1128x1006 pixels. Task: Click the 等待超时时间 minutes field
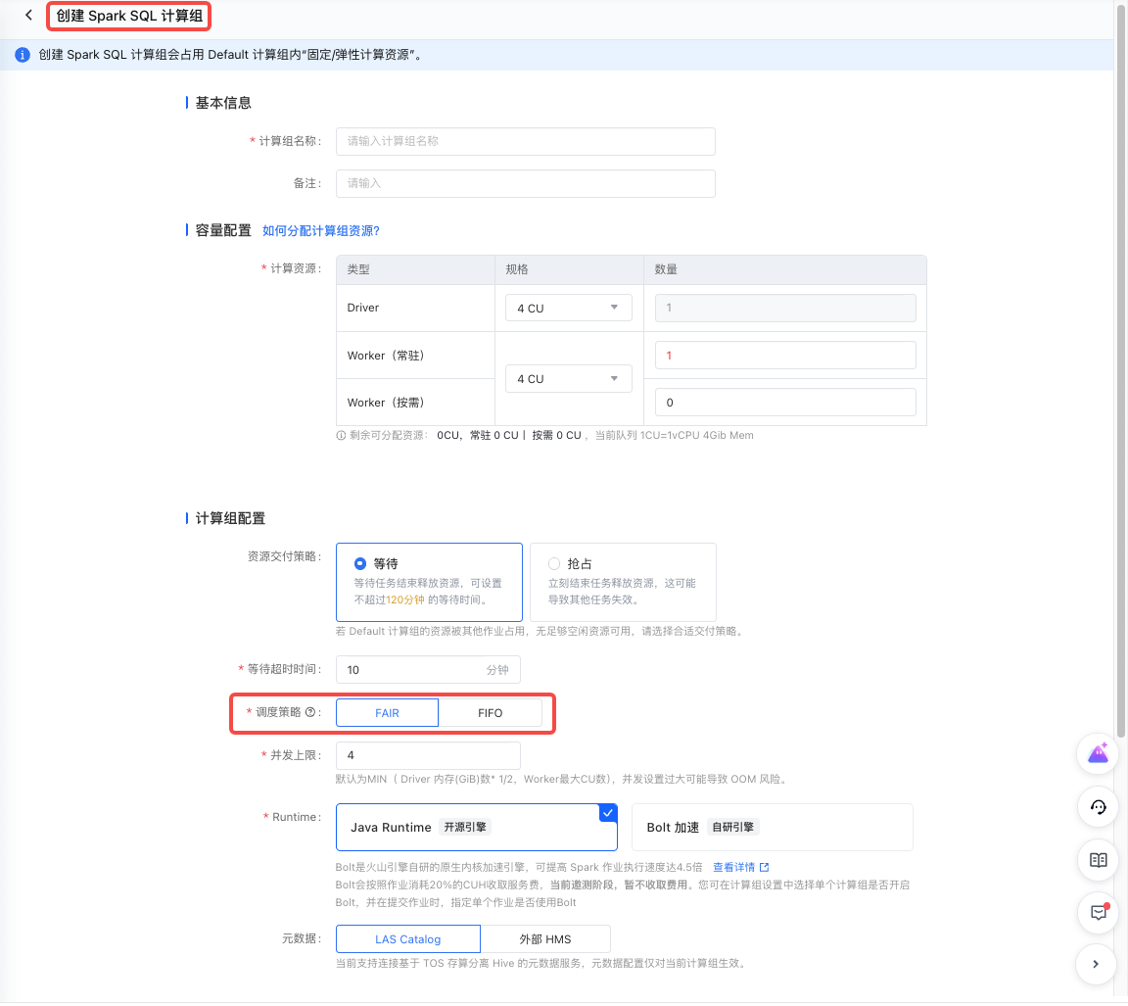pos(427,670)
